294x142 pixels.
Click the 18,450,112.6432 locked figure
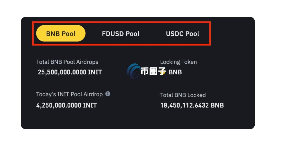184,105
